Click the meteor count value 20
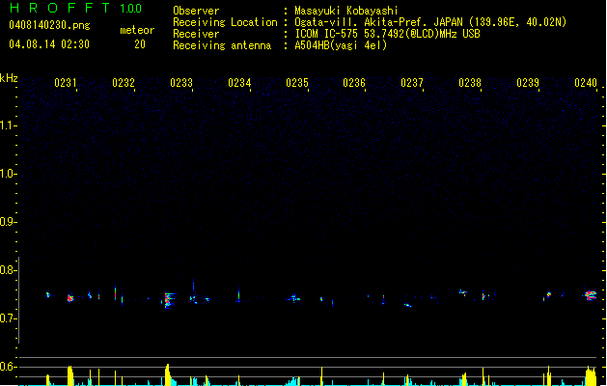Screen dimensions: 607x386 point(140,44)
